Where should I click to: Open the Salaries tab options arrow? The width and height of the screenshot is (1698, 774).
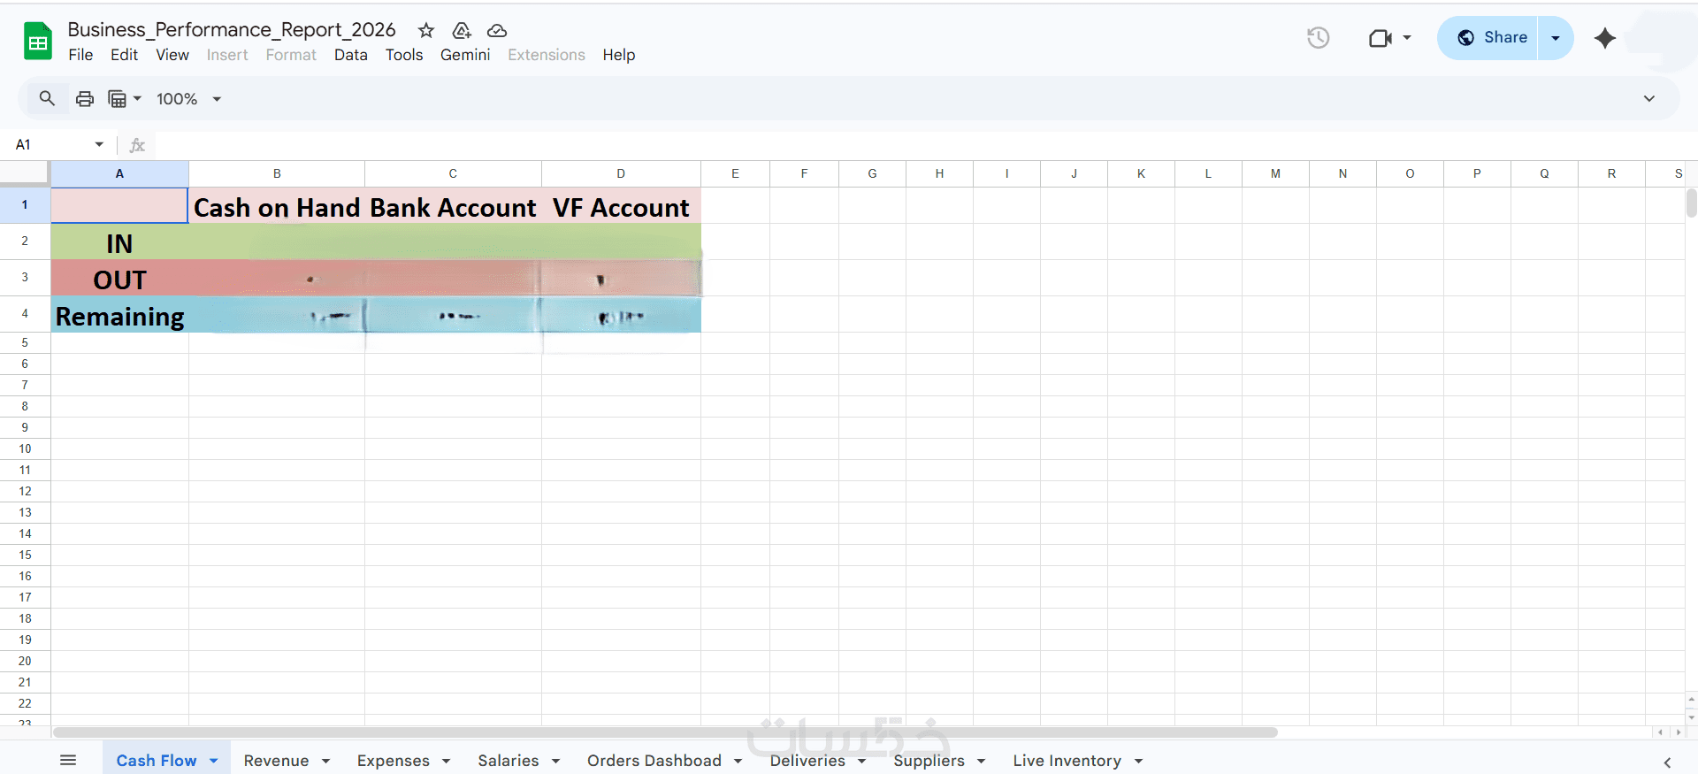(555, 761)
